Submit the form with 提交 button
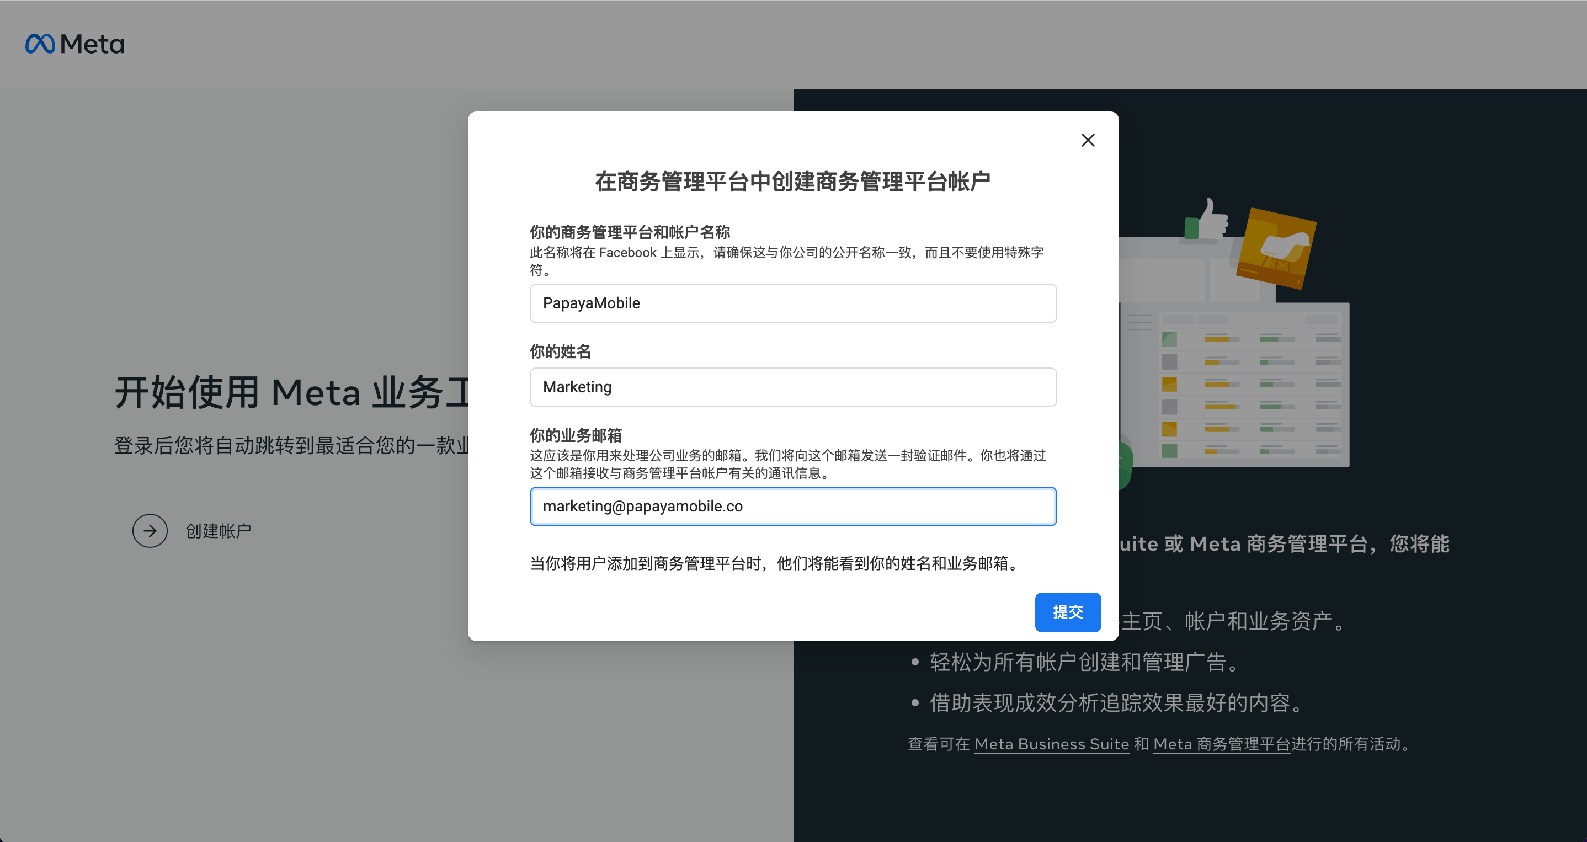The width and height of the screenshot is (1587, 842). coord(1068,612)
